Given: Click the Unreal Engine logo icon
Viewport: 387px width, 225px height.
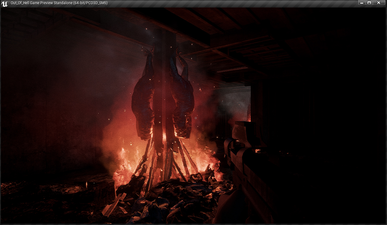Looking at the screenshot, I should [5, 3].
